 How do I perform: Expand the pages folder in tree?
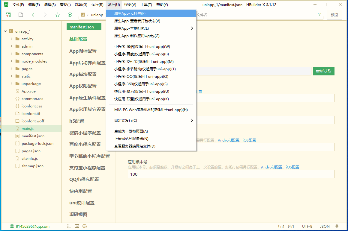coord(11,69)
